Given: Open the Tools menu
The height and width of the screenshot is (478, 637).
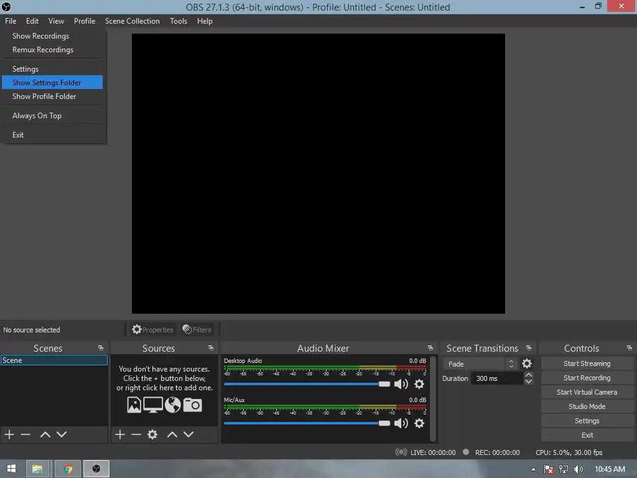Looking at the screenshot, I should pos(179,21).
